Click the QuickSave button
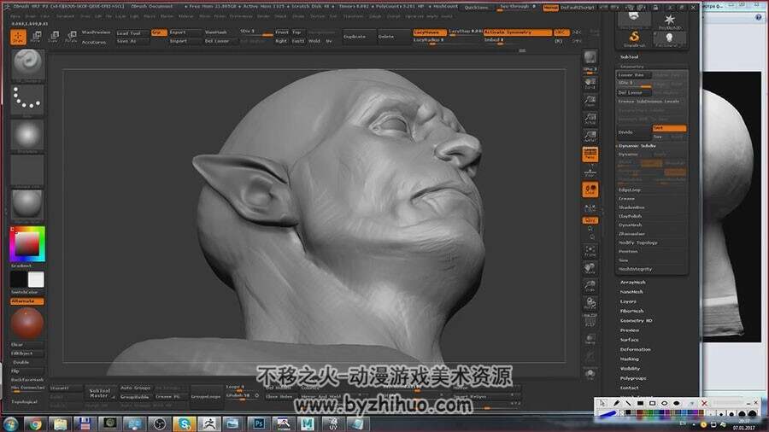769x432 pixels. click(x=477, y=8)
